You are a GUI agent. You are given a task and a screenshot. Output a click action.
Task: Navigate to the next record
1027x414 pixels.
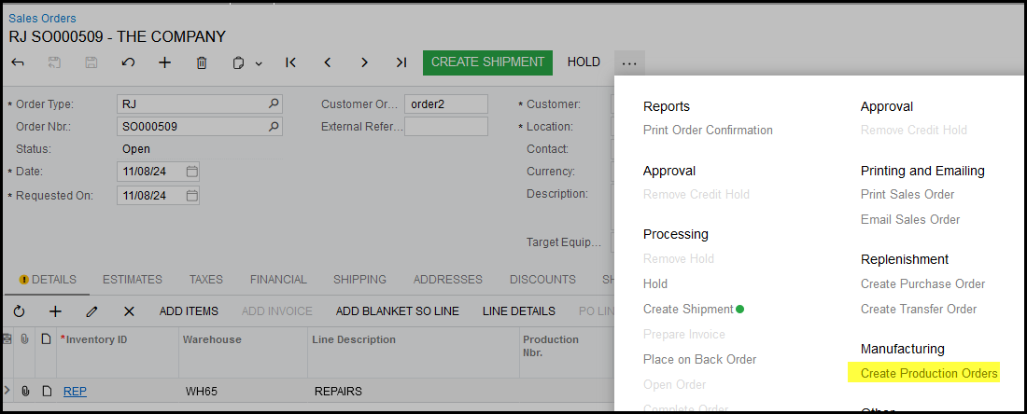[x=364, y=62]
